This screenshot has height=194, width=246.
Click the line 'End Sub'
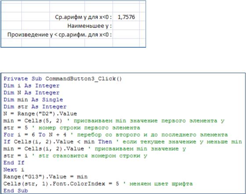tap(16, 190)
